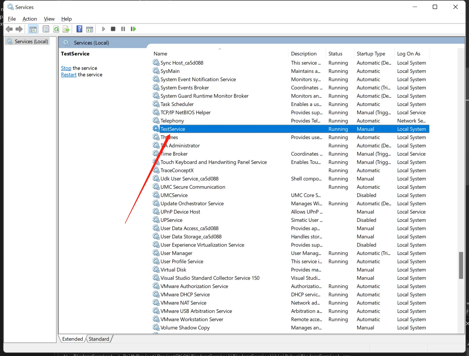
Task: Click the Refresh toolbar icon
Action: [56, 29]
